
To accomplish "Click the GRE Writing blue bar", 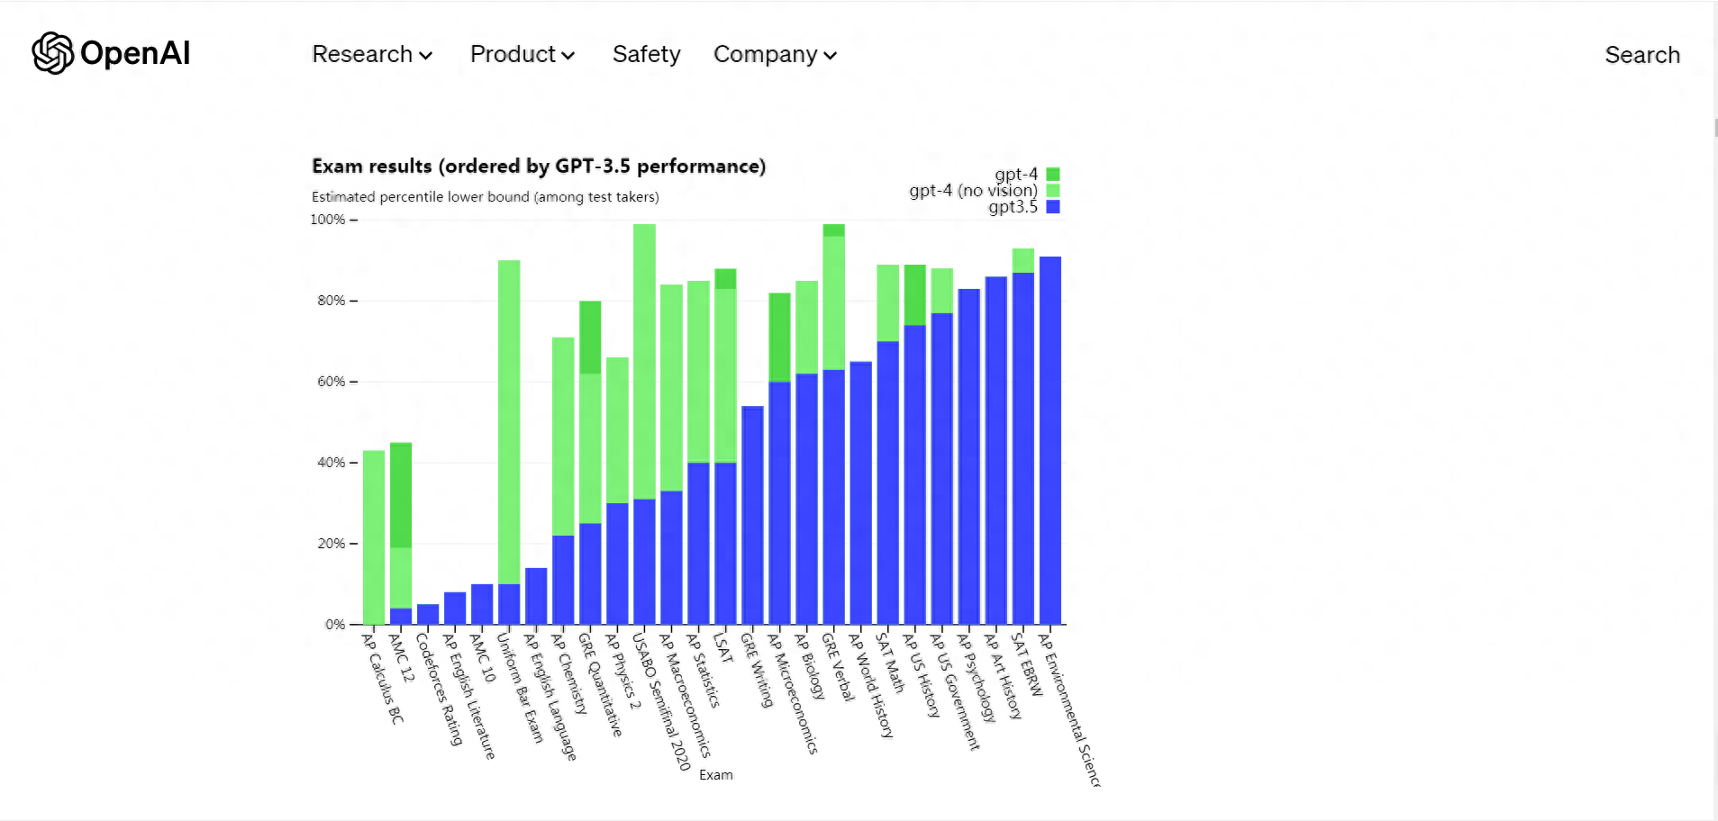I will (752, 515).
